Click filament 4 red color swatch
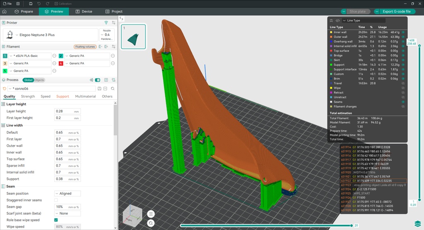The image size is (424, 230). click(61, 63)
